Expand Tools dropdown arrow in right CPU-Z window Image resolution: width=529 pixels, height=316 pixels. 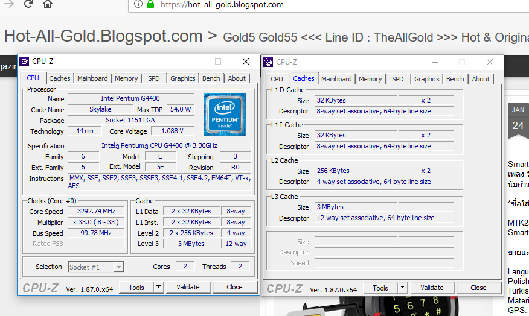point(402,288)
